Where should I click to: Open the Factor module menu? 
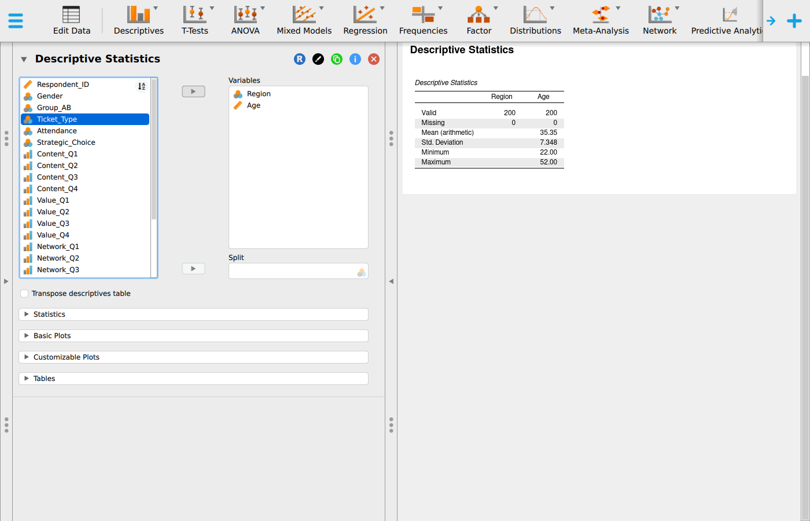[x=479, y=21]
